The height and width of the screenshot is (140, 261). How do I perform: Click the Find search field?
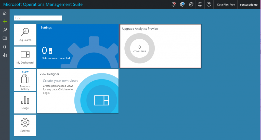pyautogui.click(x=38, y=18)
